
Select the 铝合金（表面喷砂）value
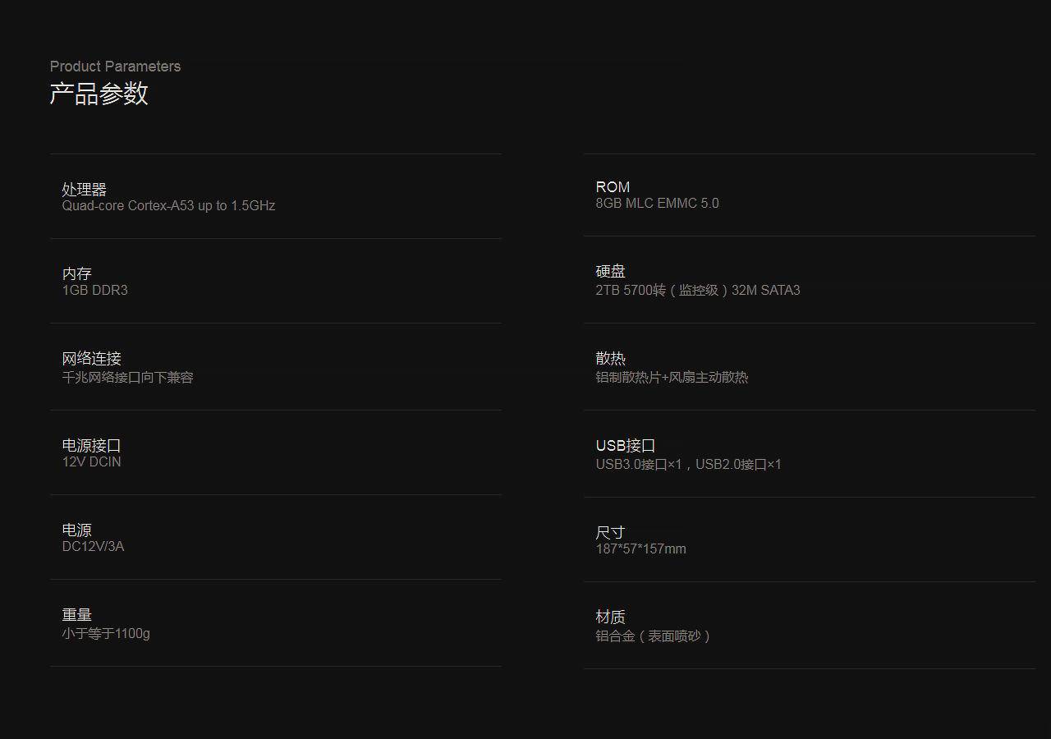(655, 636)
